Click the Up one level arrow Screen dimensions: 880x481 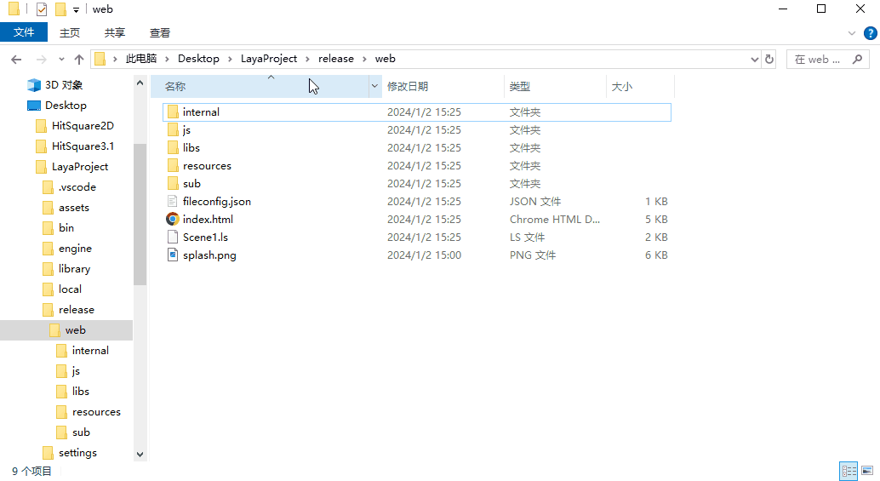pos(79,60)
